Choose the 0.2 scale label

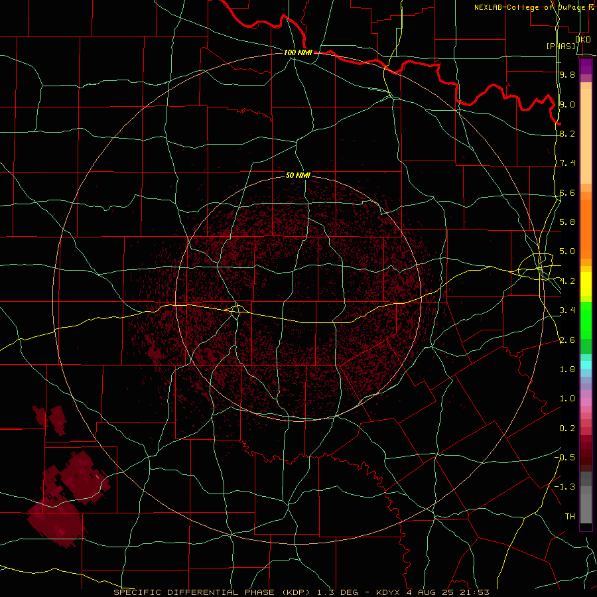click(567, 429)
